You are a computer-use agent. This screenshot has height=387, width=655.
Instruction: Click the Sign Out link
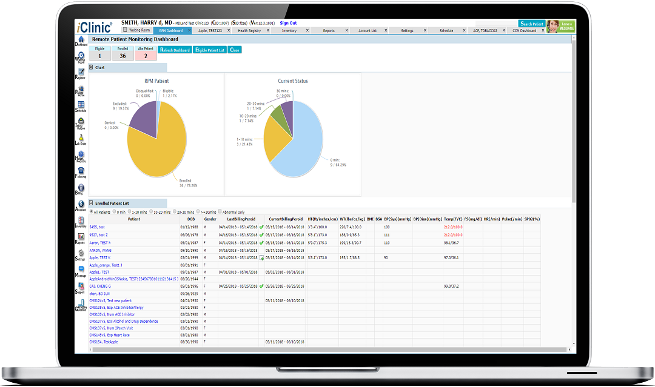[288, 23]
